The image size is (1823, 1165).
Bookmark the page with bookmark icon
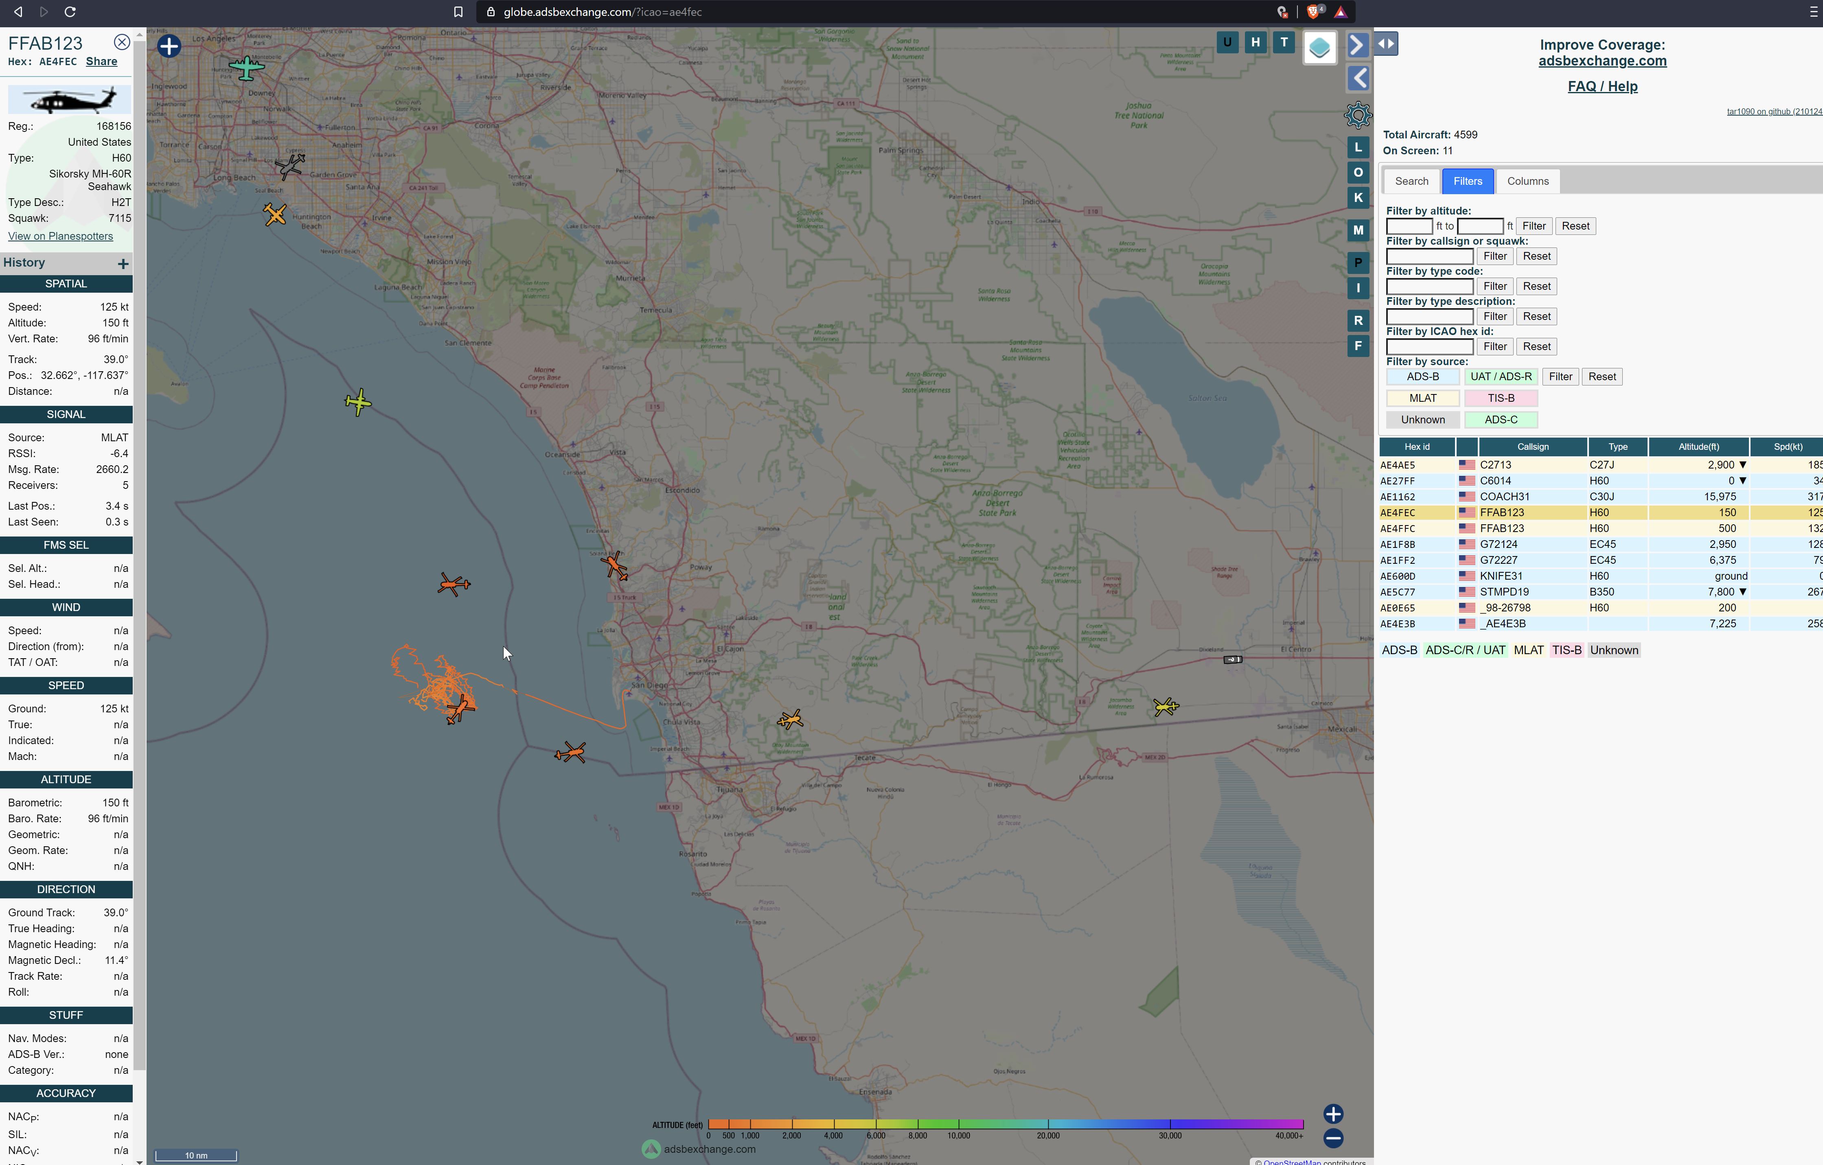tap(458, 12)
